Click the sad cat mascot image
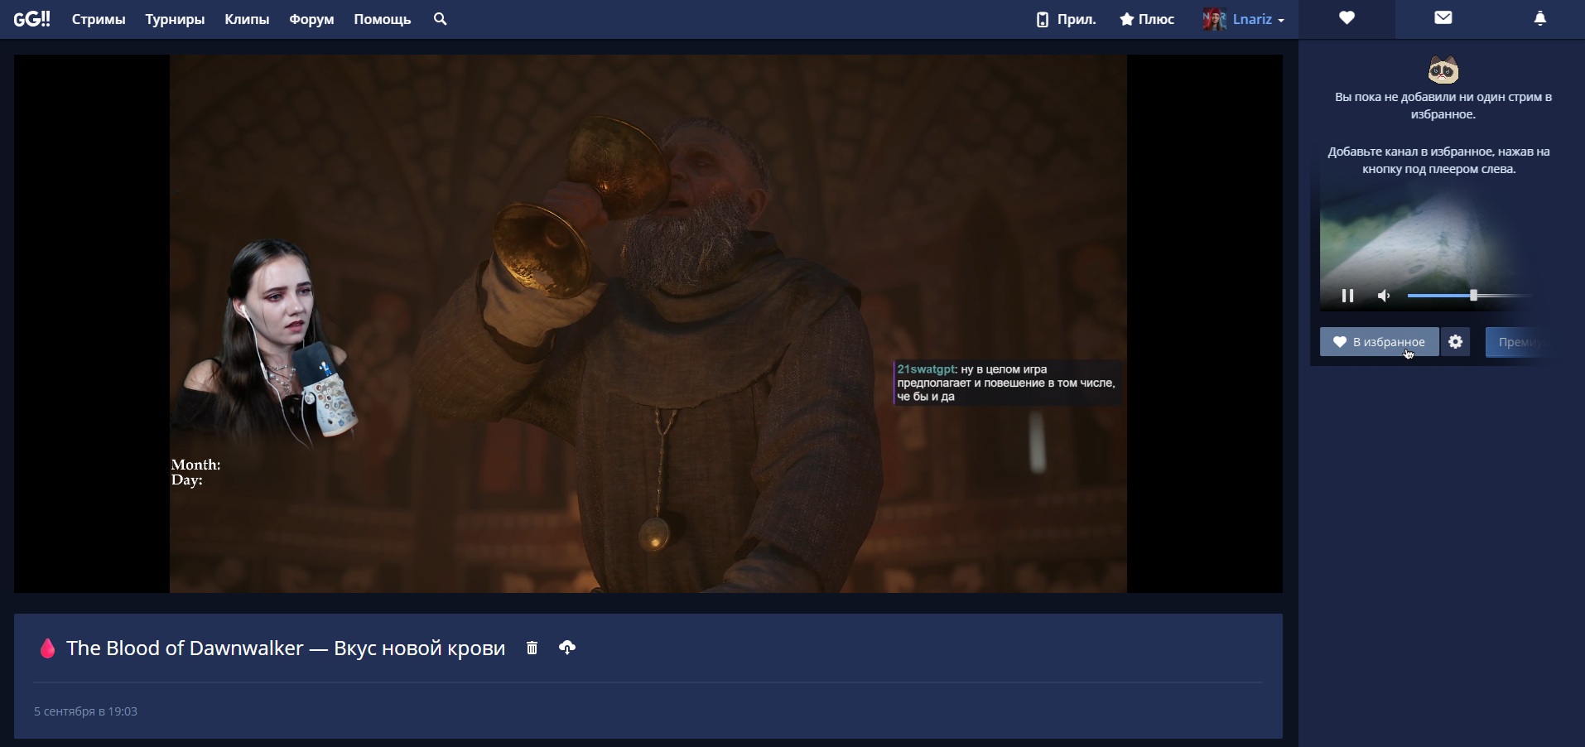Viewport: 1585px width, 747px height. coord(1443,70)
